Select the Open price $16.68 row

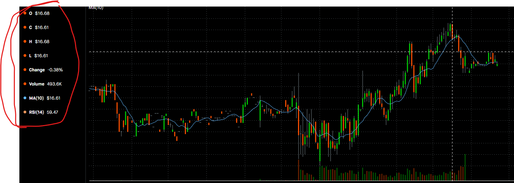pyautogui.click(x=36, y=13)
